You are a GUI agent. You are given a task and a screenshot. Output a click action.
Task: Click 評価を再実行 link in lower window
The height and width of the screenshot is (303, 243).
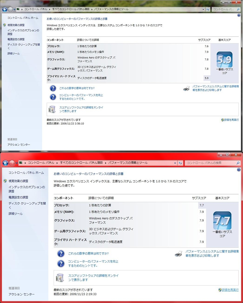tap(230, 290)
